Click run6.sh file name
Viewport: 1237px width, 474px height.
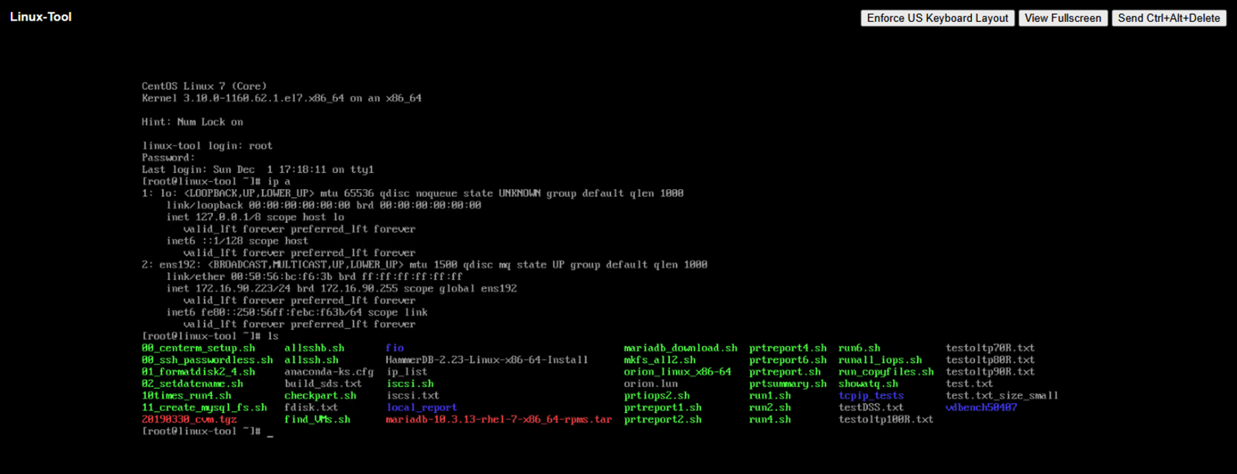[x=859, y=348]
